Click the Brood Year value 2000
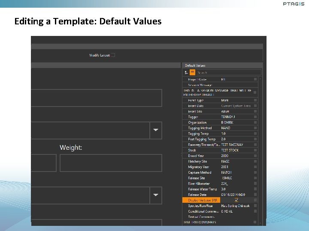The width and height of the screenshot is (309, 231). coord(224,156)
